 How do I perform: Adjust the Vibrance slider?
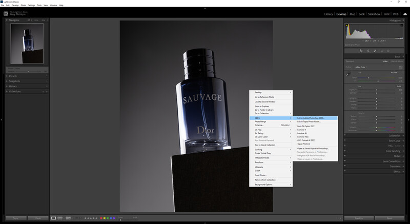(x=377, y=127)
